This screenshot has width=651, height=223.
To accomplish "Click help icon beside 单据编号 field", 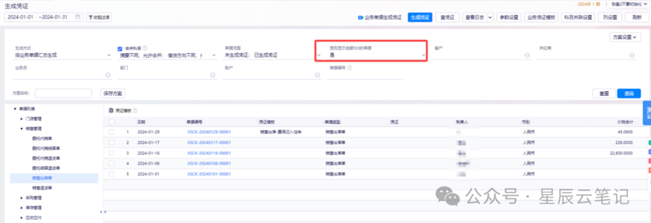I will pyautogui.click(x=349, y=68).
